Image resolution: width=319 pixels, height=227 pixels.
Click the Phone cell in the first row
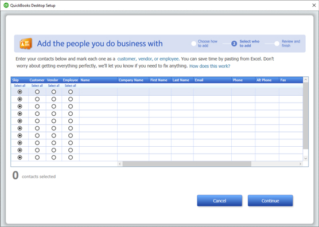(243, 92)
